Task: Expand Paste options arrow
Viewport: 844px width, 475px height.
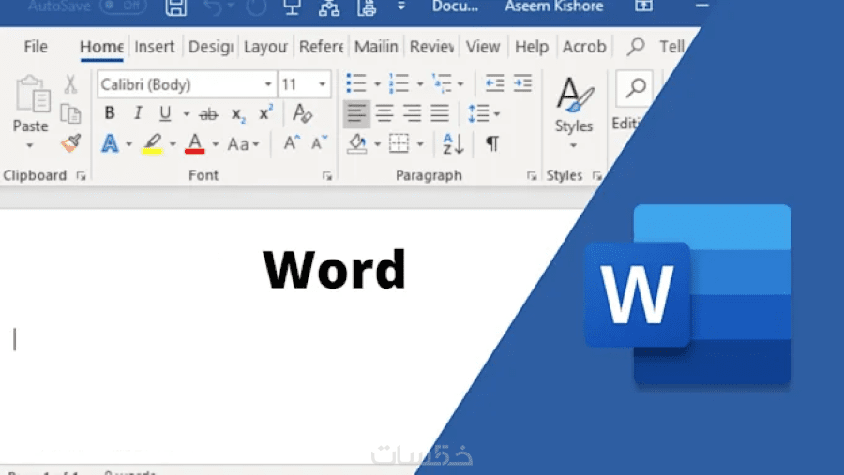Action: click(30, 145)
